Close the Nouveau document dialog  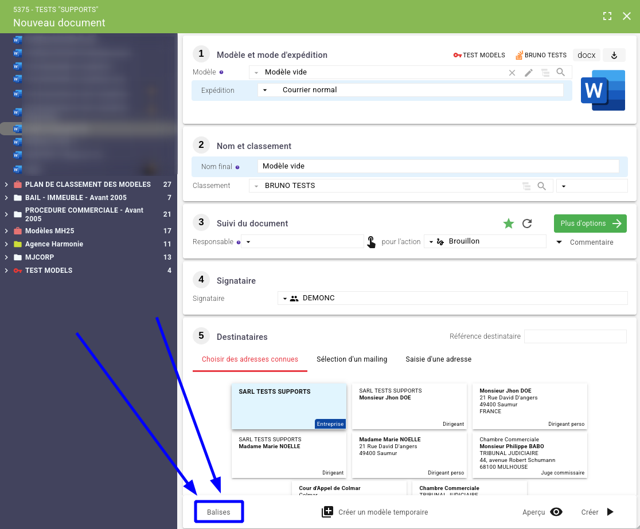click(627, 16)
